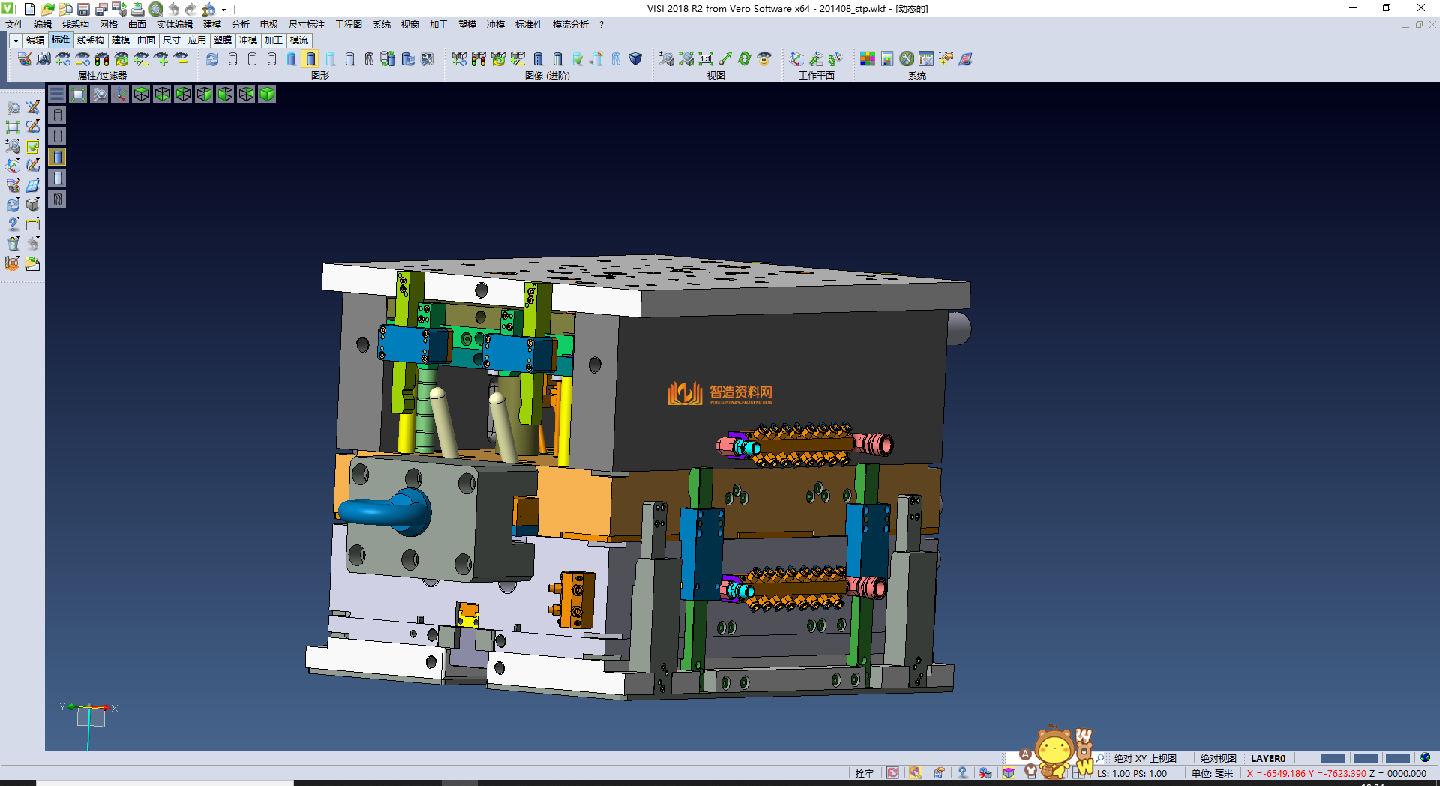Click the dark blue gem render icon
1440x786 pixels.
[635, 58]
